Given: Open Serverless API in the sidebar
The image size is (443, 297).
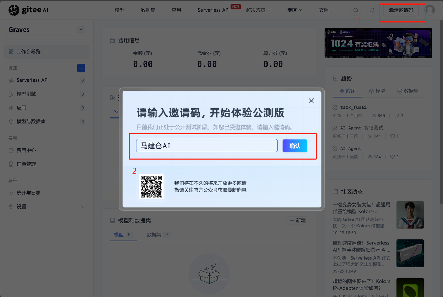Looking at the screenshot, I should coord(47,80).
